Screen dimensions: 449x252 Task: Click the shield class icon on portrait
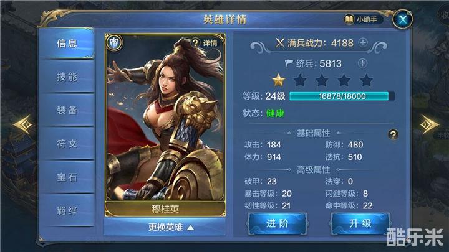[115, 43]
